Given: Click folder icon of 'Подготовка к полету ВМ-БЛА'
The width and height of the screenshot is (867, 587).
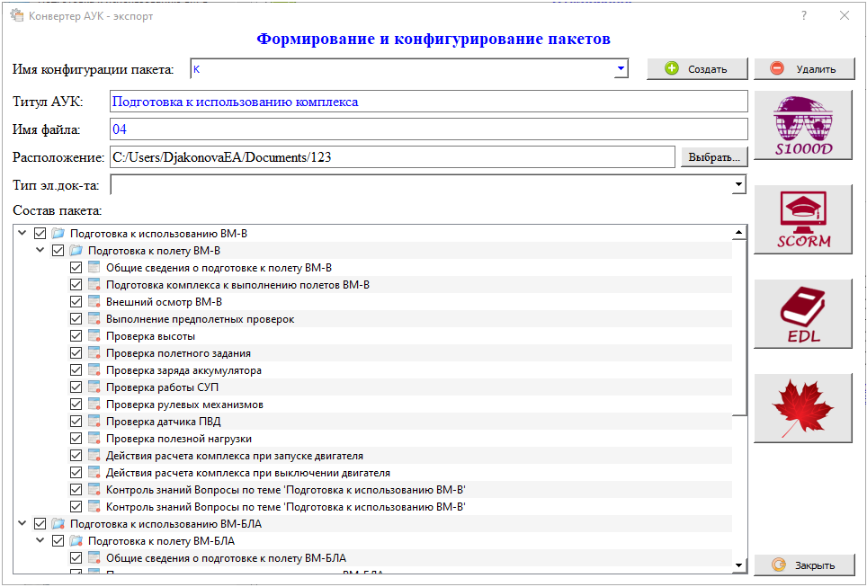Looking at the screenshot, I should (76, 541).
